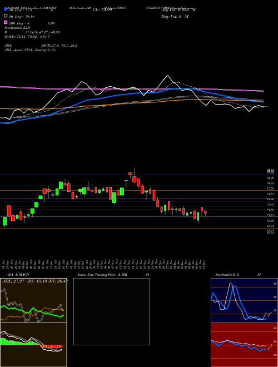Viewport: 278px width, 367px height.
Task: Click the 74.76 price axis label
Action: pyautogui.click(x=270, y=210)
